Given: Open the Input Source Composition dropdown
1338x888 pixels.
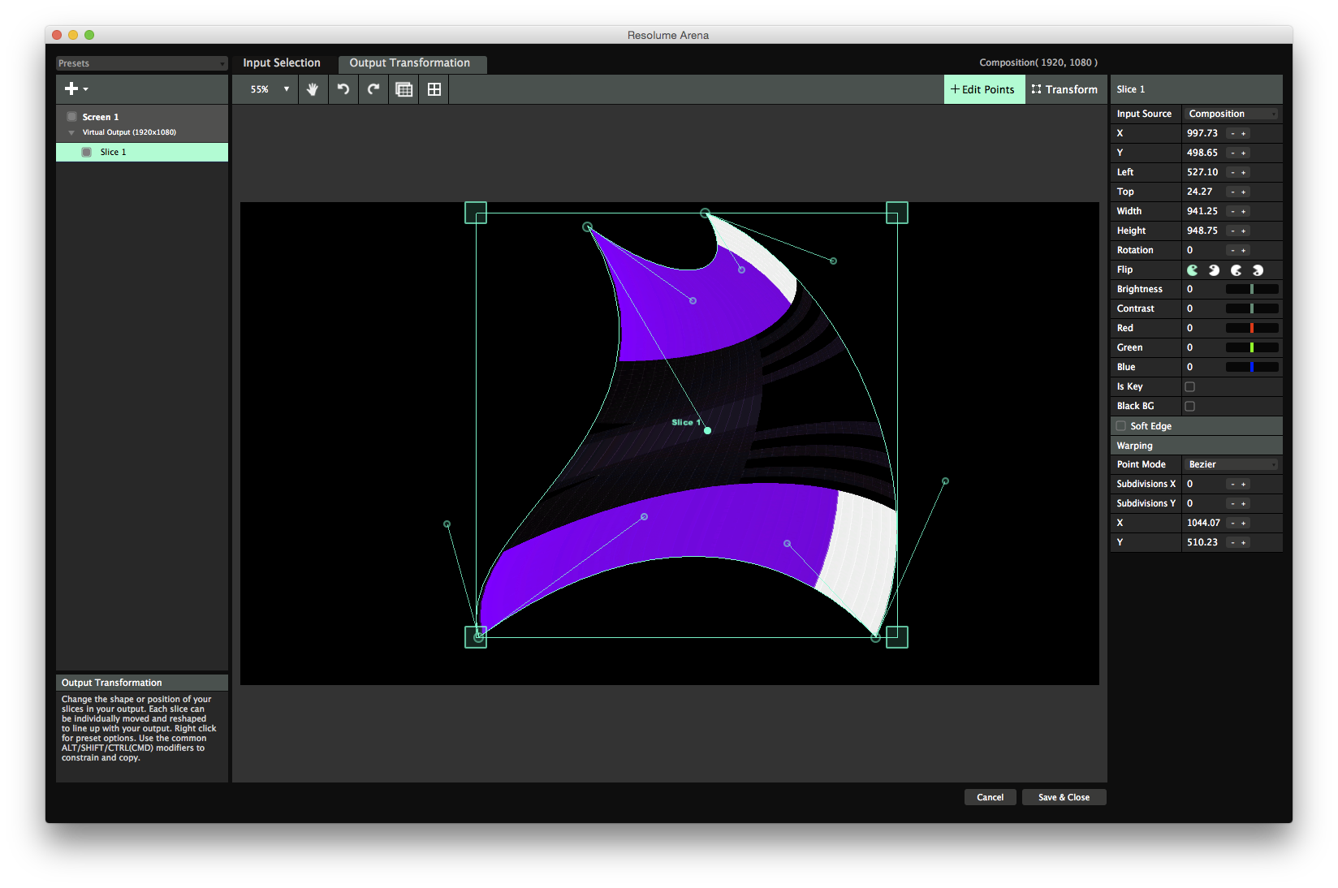Looking at the screenshot, I should (1231, 114).
